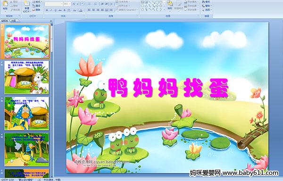Switch to the Slides pane tab

(5, 21)
